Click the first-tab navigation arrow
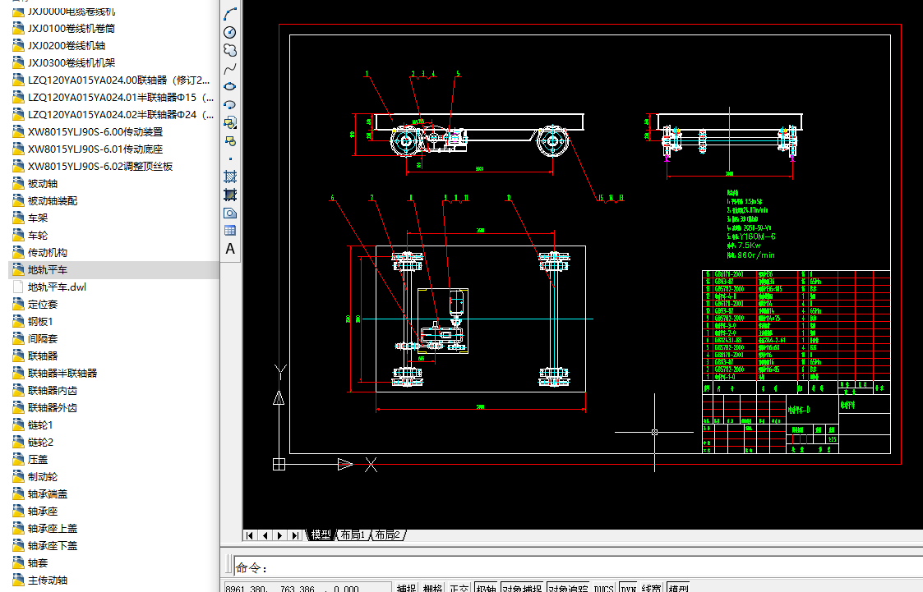 [x=249, y=535]
